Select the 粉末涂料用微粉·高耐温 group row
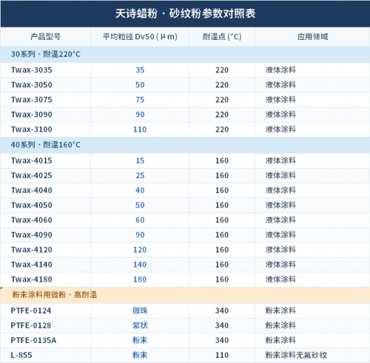Image resolution: width=370 pixels, height=363 pixels. click(185, 295)
